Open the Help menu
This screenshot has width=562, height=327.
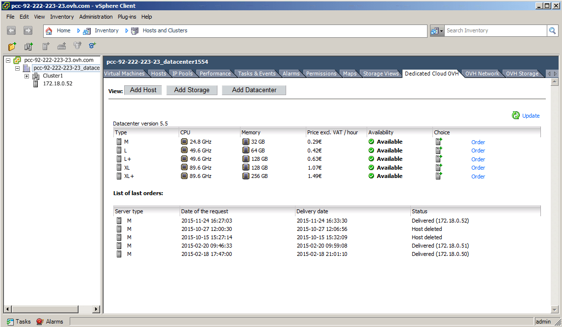coord(146,17)
